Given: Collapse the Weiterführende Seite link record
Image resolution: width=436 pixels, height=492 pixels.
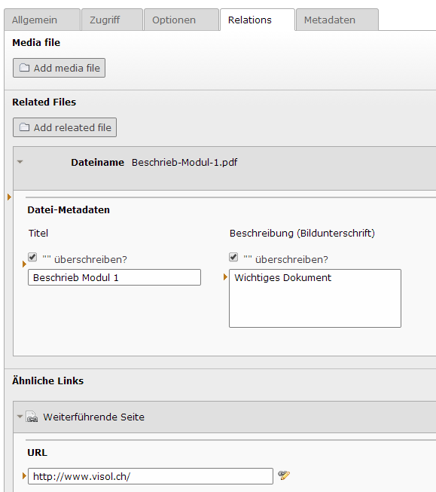Looking at the screenshot, I should click(x=20, y=417).
